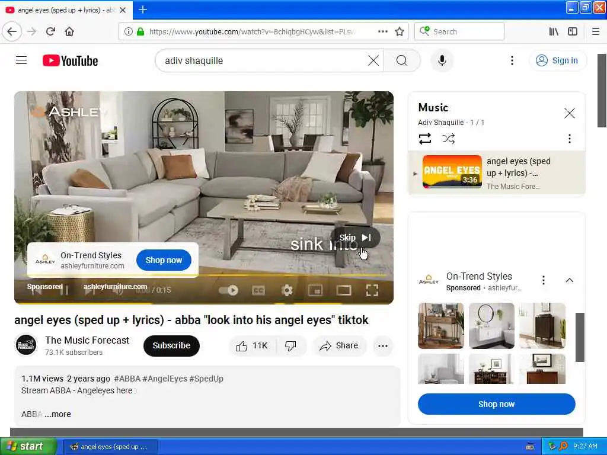Open the Music playlist options menu
The width and height of the screenshot is (607, 455).
[x=569, y=139]
